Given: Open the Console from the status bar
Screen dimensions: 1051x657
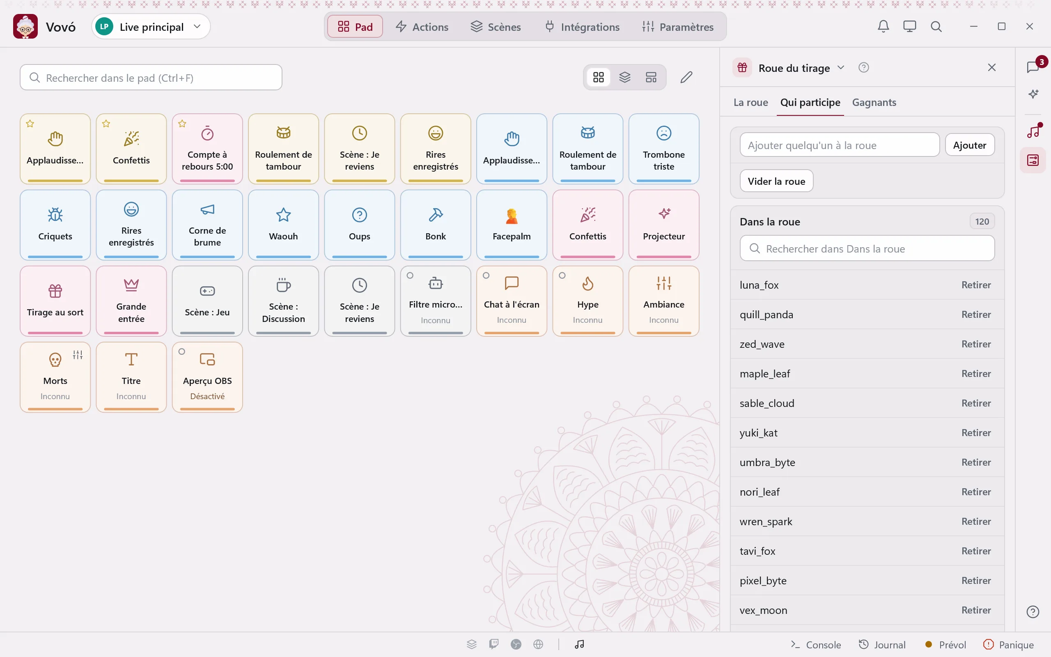Looking at the screenshot, I should 816,644.
